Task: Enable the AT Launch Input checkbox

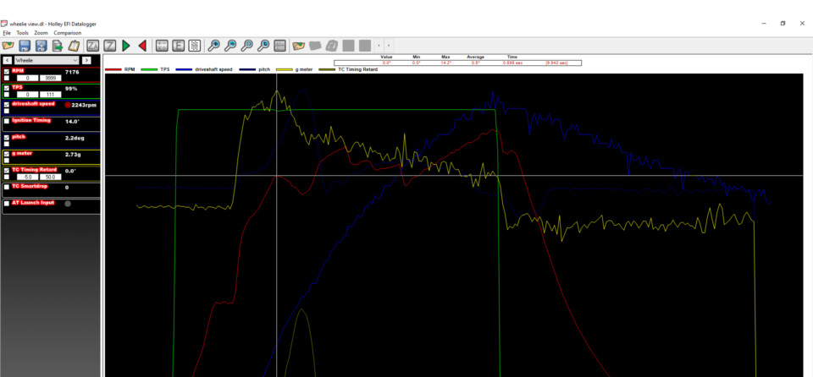Action: tap(7, 204)
